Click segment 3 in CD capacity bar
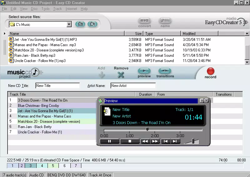 (31, 166)
